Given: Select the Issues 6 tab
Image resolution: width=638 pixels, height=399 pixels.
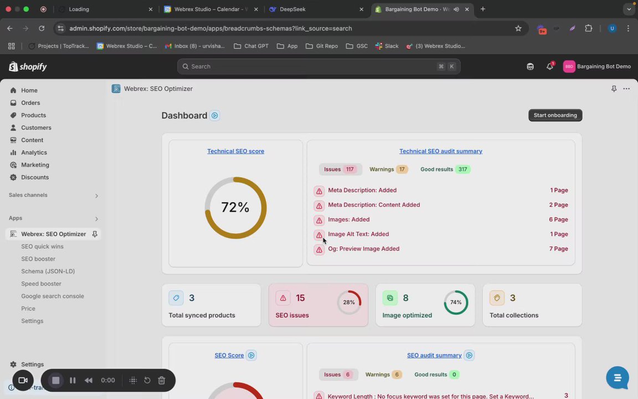Looking at the screenshot, I should [338, 375].
